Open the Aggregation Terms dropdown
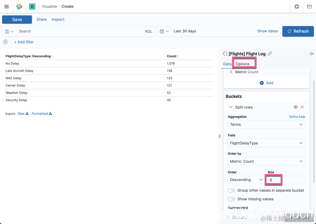 [x=266, y=124]
